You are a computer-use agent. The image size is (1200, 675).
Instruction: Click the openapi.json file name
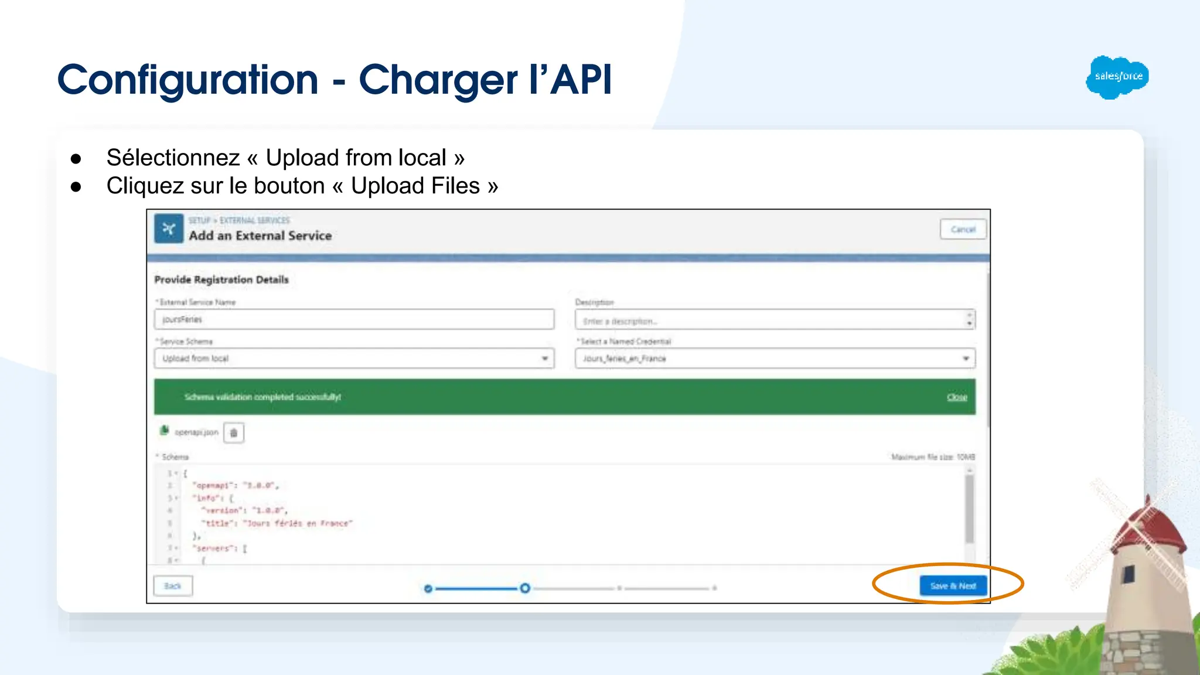[196, 432]
